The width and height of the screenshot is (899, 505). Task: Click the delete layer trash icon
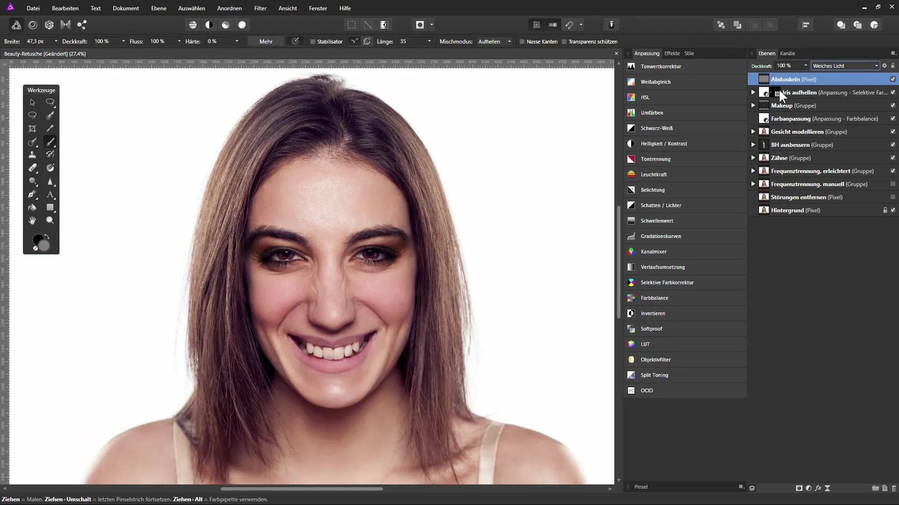point(894,488)
